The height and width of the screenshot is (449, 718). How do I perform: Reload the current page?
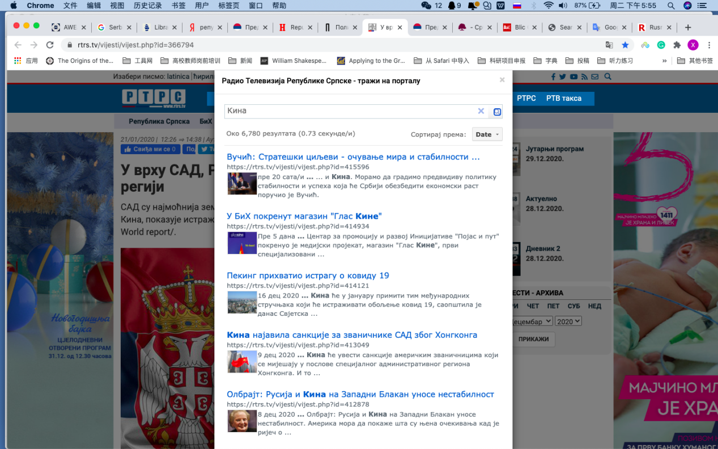point(50,45)
